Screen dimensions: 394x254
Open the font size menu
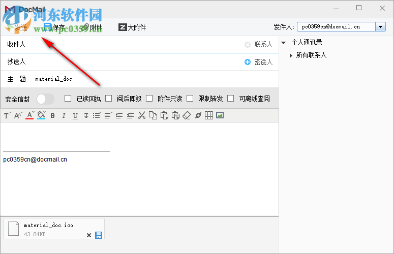click(x=18, y=115)
